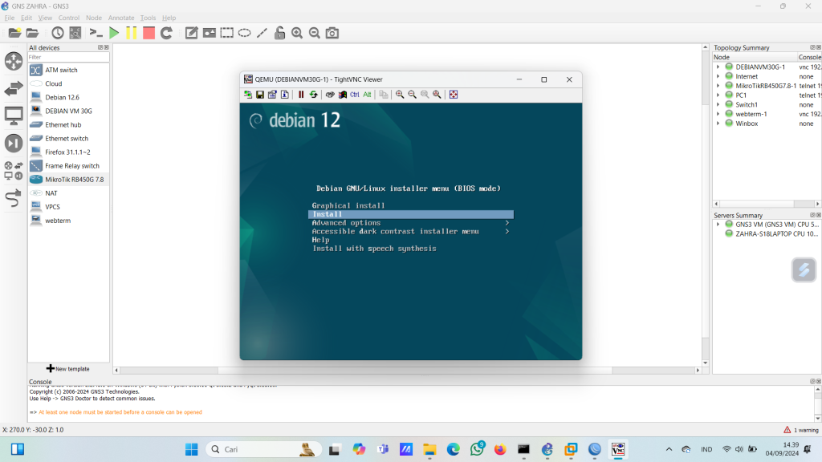Viewport: 822px width, 462px height.
Task: Click the device Filter input field
Action: pos(67,58)
